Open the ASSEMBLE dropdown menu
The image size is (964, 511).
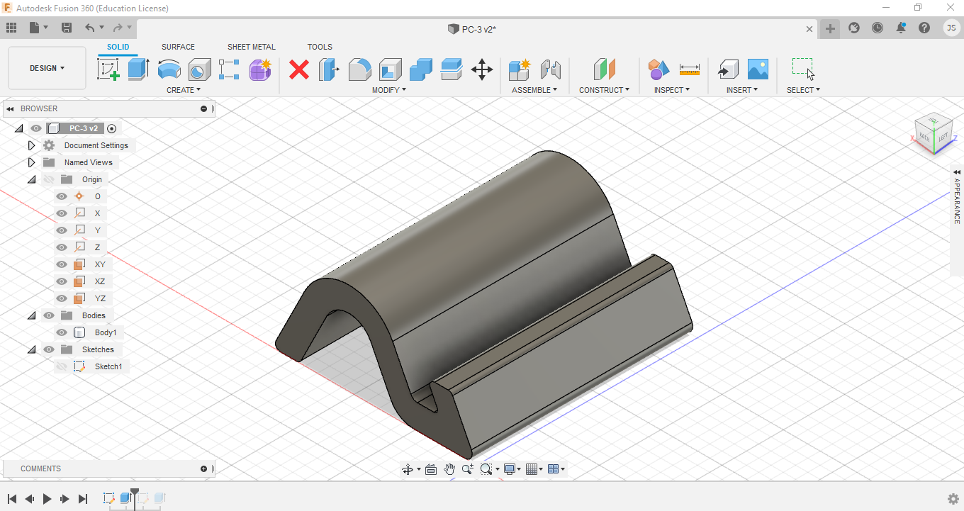(x=534, y=90)
